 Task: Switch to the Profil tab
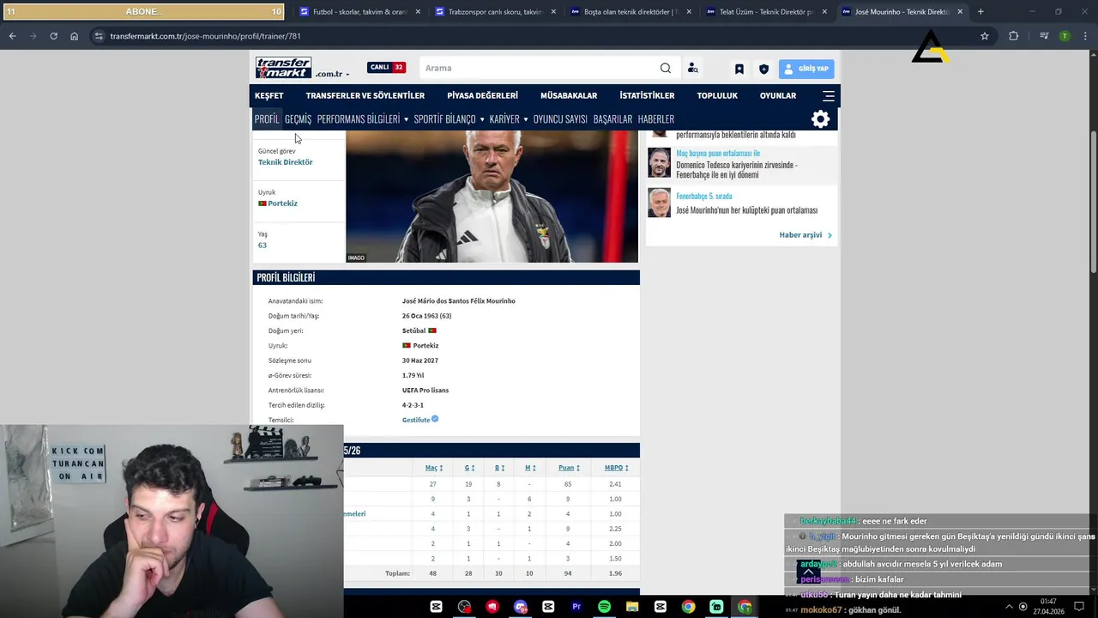[x=267, y=119]
